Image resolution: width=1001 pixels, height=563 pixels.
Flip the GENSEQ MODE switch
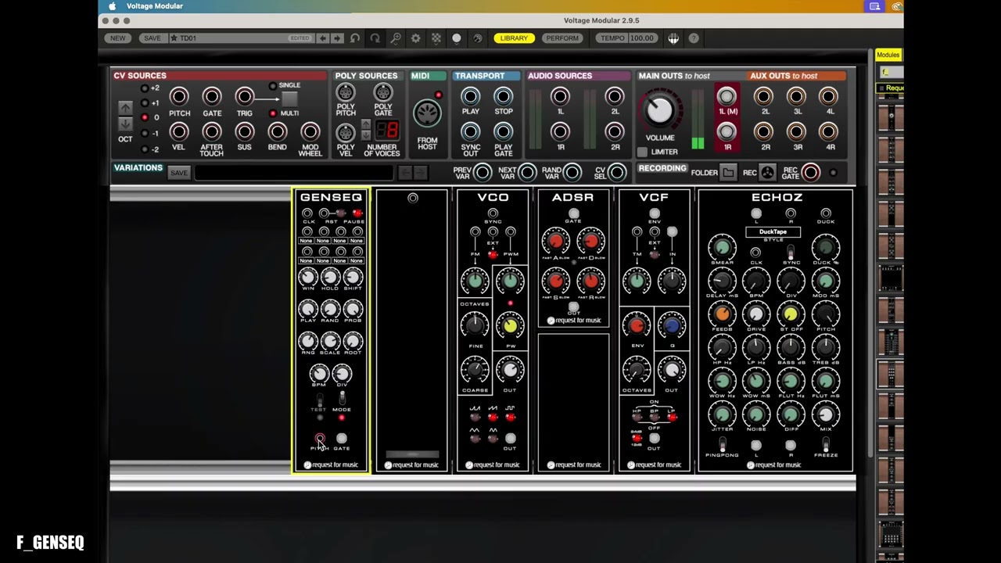(342, 399)
